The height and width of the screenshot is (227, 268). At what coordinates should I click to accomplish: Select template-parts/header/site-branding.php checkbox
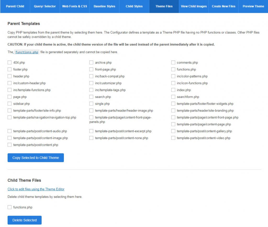[173, 110]
